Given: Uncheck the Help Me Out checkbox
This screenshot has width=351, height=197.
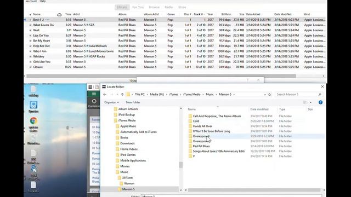Looking at the screenshot, I should click(31, 46).
